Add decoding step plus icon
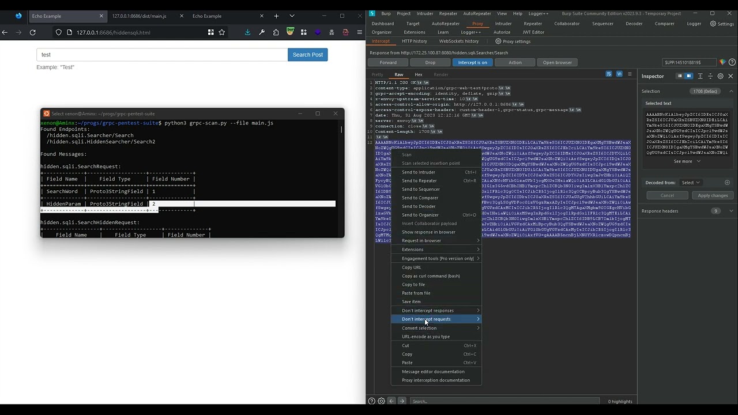The image size is (738, 415). [727, 183]
